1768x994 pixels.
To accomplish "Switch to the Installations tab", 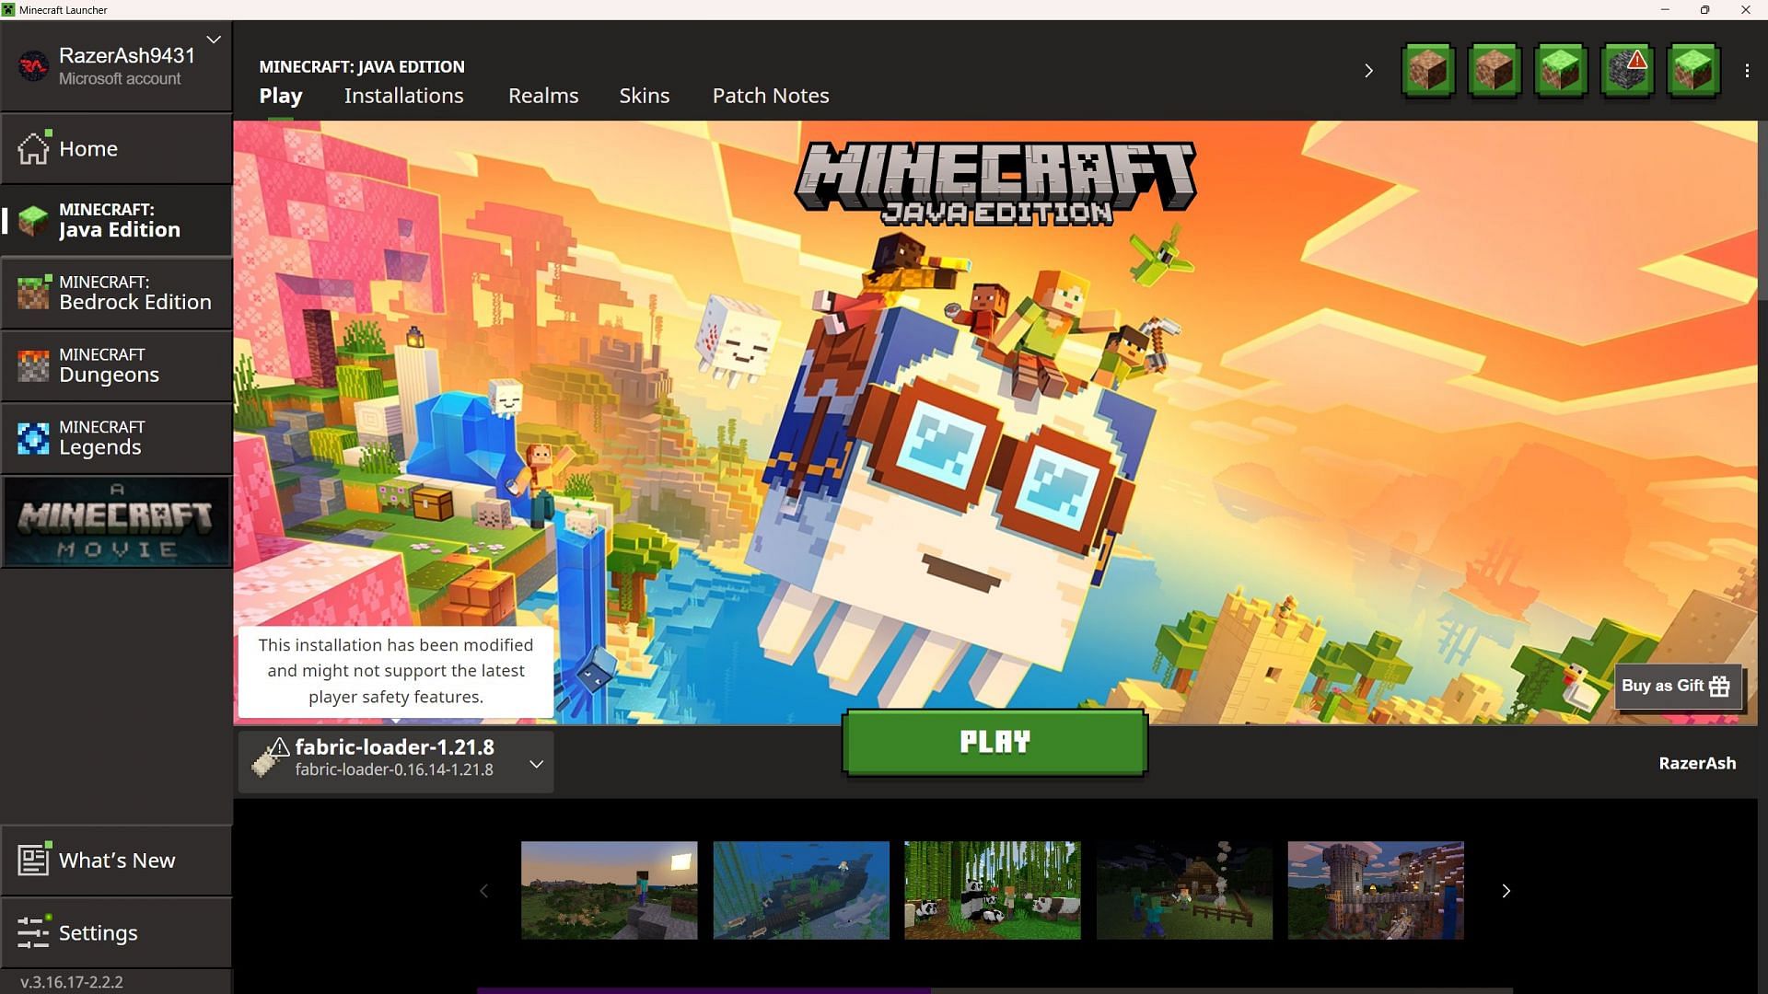I will (x=404, y=96).
